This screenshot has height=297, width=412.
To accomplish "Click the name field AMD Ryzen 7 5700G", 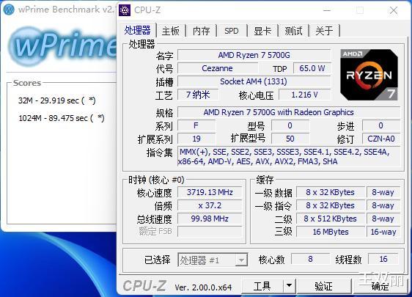I will pyautogui.click(x=254, y=55).
